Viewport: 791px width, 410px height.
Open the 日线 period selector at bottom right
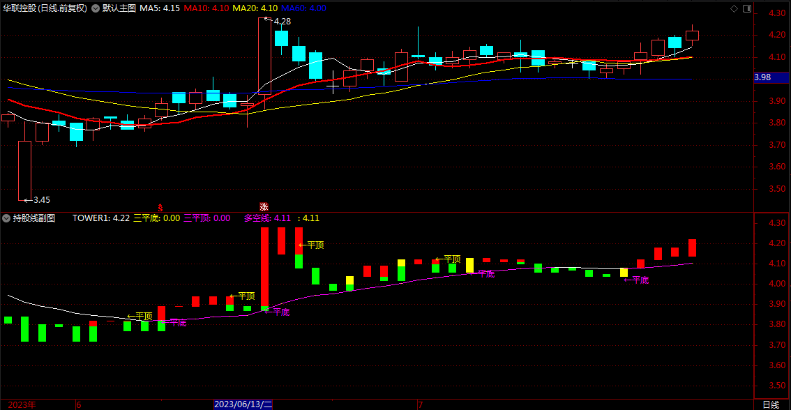point(771,405)
